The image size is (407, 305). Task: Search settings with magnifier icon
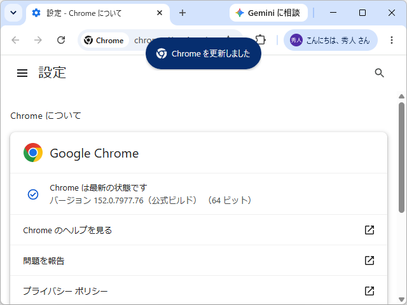point(379,73)
